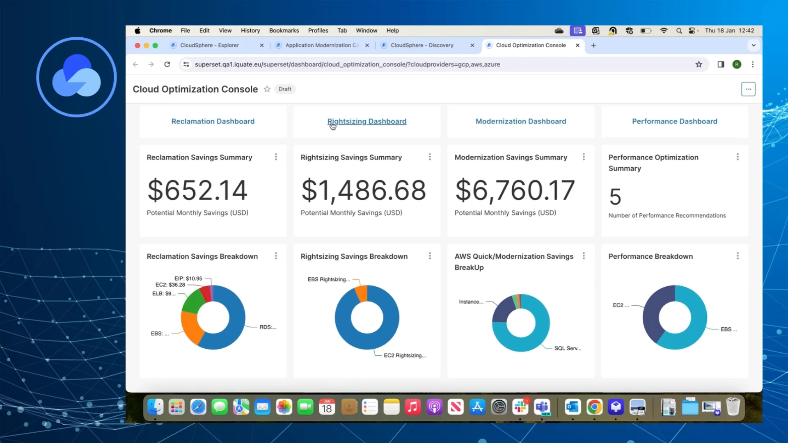Open Rightsizing Savings Summary options menu
The image size is (788, 443).
click(430, 157)
